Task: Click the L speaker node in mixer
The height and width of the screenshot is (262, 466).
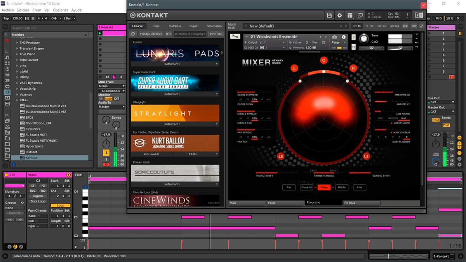Action: [294, 68]
